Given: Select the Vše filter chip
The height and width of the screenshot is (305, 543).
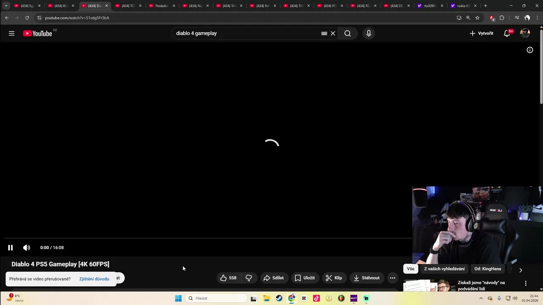Looking at the screenshot, I should 411,269.
